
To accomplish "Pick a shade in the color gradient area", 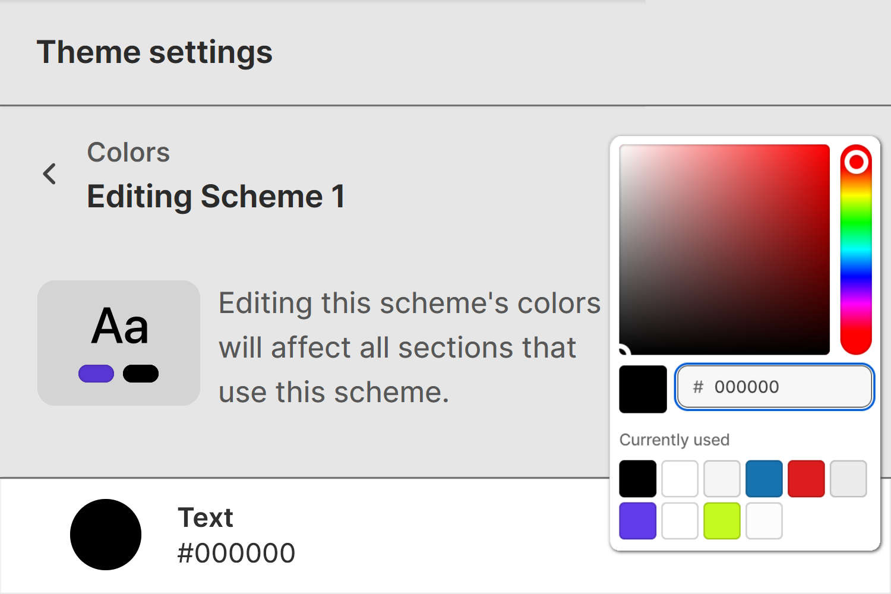I will pos(725,249).
